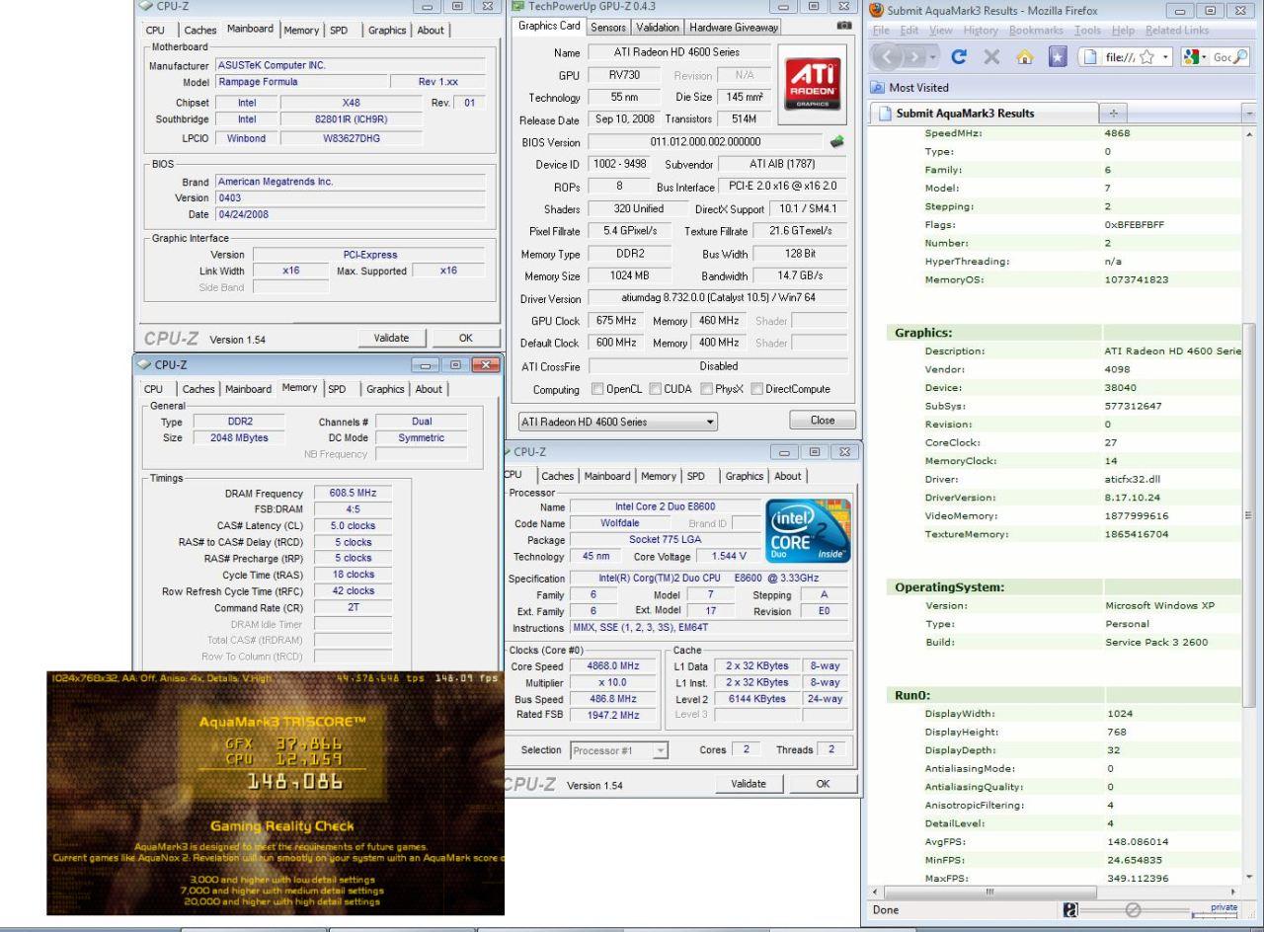Click Firefox logo in the title bar
This screenshot has width=1264, height=932.
(877, 9)
